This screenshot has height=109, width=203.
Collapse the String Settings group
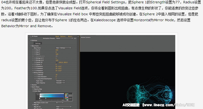[33, 73]
